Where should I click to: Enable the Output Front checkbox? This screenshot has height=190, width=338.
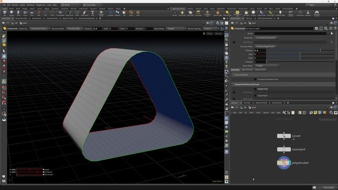tap(256, 89)
